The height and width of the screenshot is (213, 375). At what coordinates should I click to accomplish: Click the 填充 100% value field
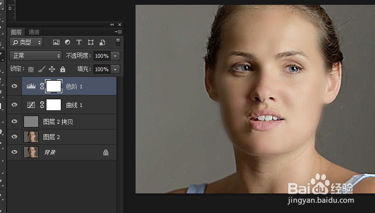point(102,69)
